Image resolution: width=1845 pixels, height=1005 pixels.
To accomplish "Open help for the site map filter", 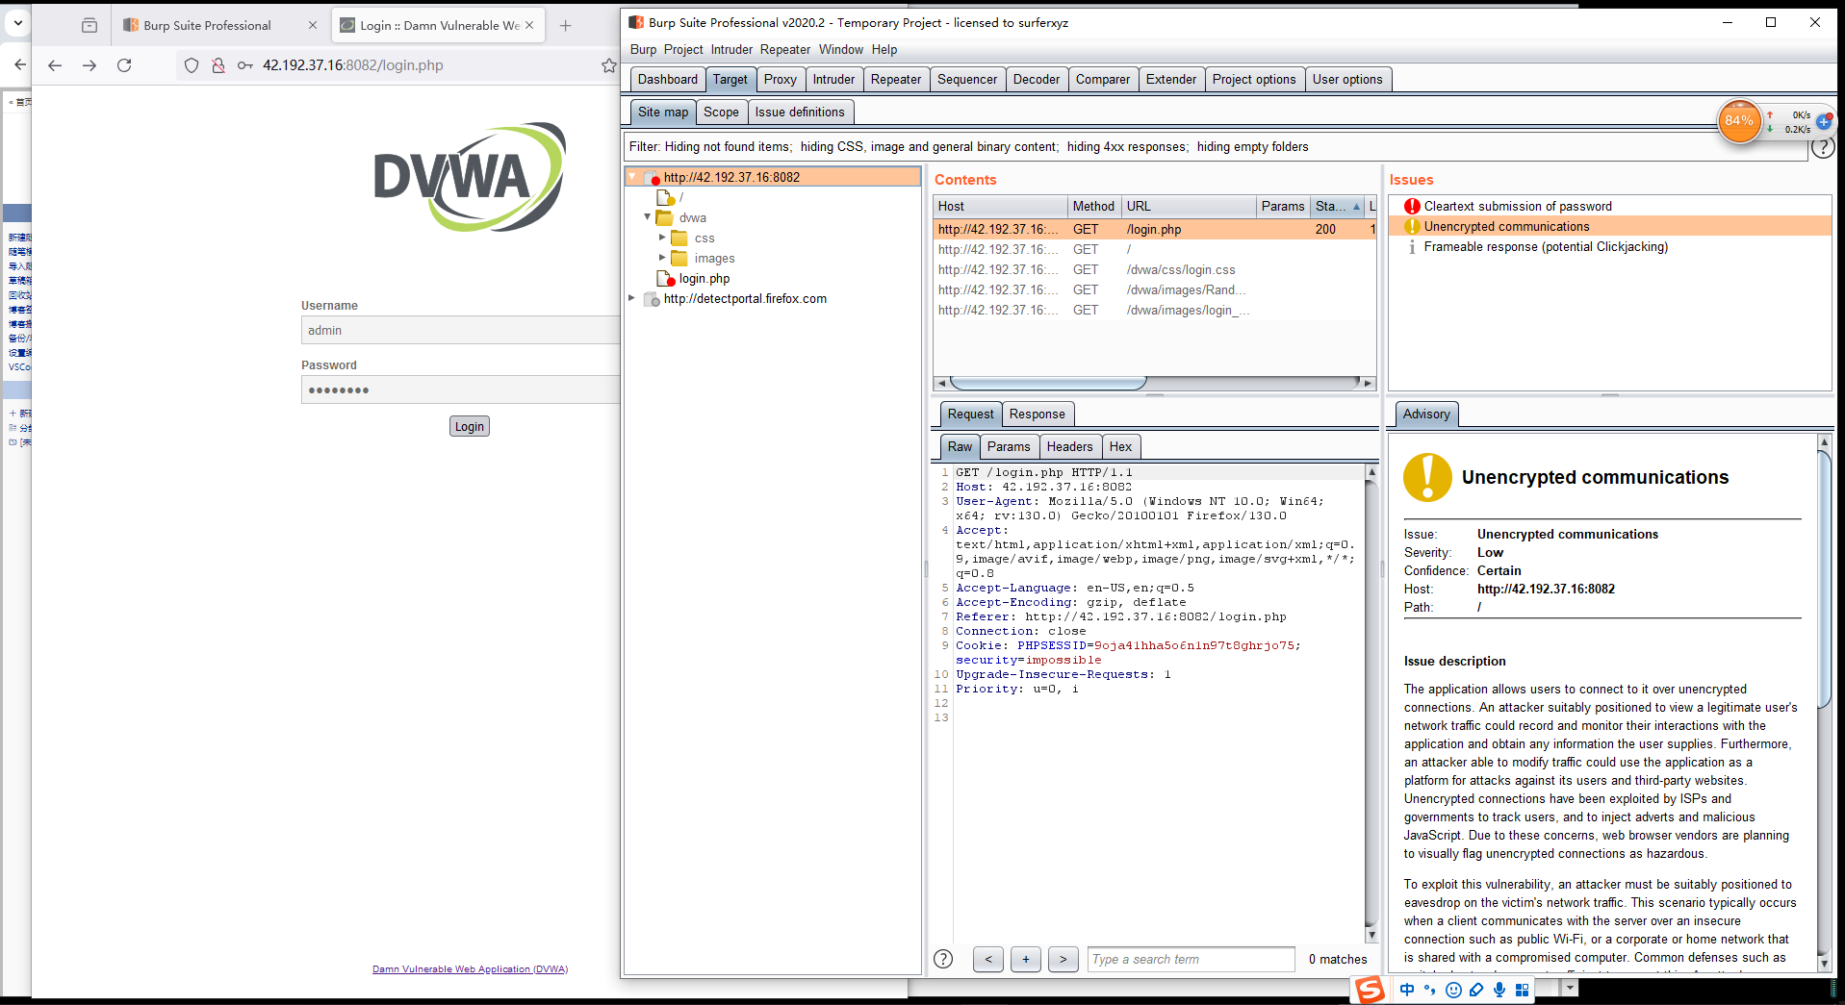I will [x=1822, y=147].
